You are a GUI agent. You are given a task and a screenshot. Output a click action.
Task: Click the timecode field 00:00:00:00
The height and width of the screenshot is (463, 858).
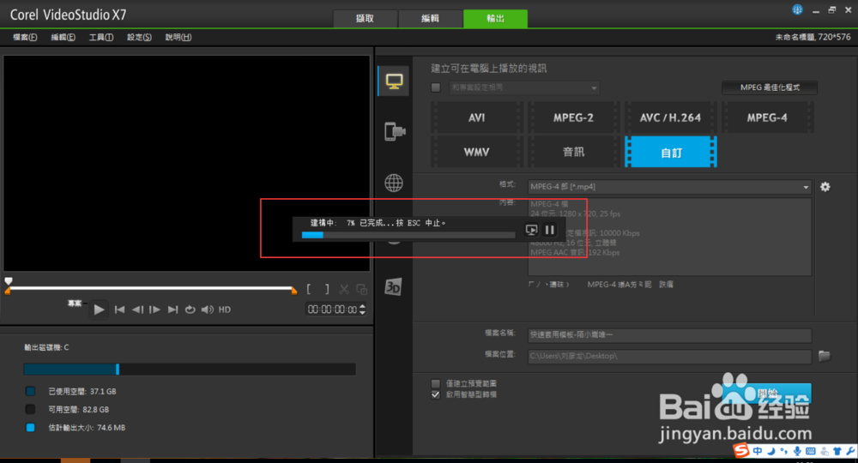[x=332, y=310]
